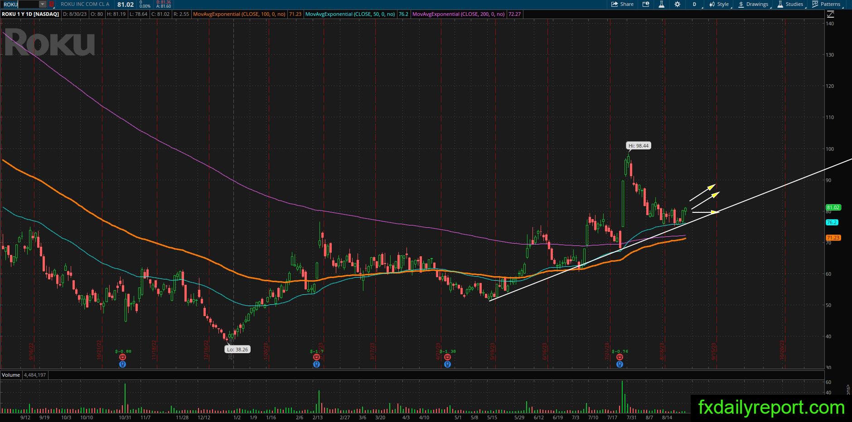The width and height of the screenshot is (852, 422).
Task: Click the 9/12 date on time axis
Action: (25, 417)
